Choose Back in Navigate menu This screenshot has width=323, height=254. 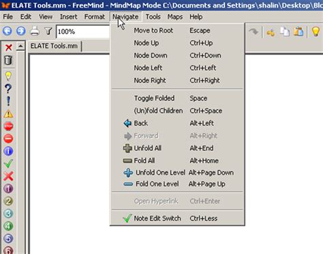pos(177,124)
